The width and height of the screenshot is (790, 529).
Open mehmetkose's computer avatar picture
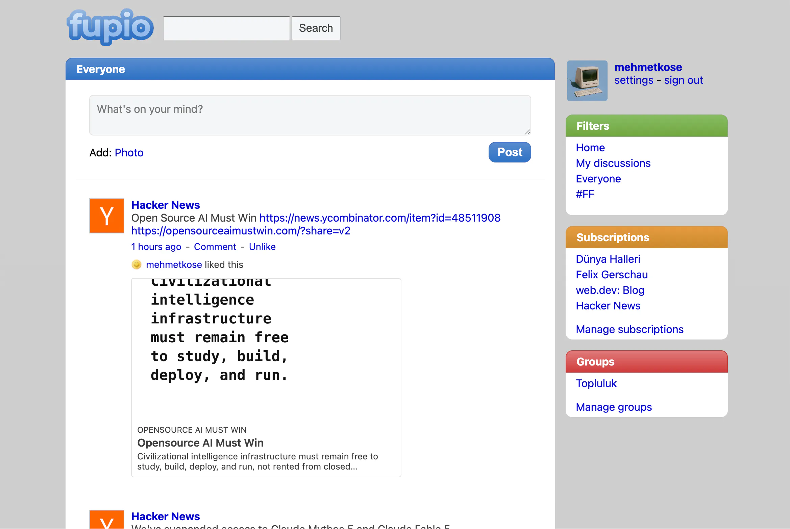[587, 81]
